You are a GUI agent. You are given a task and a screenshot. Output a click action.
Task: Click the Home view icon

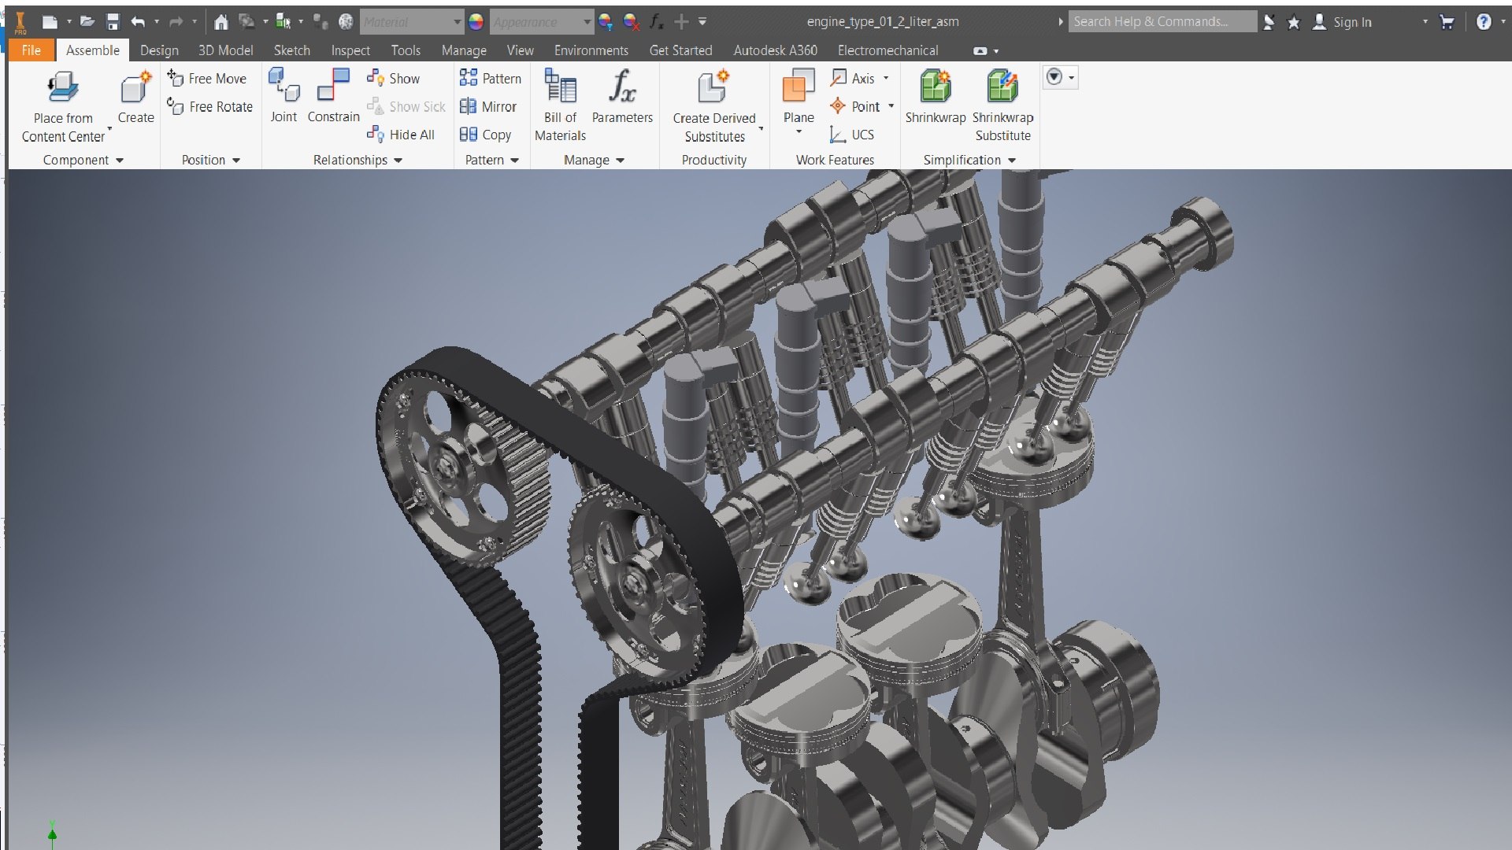coord(221,22)
